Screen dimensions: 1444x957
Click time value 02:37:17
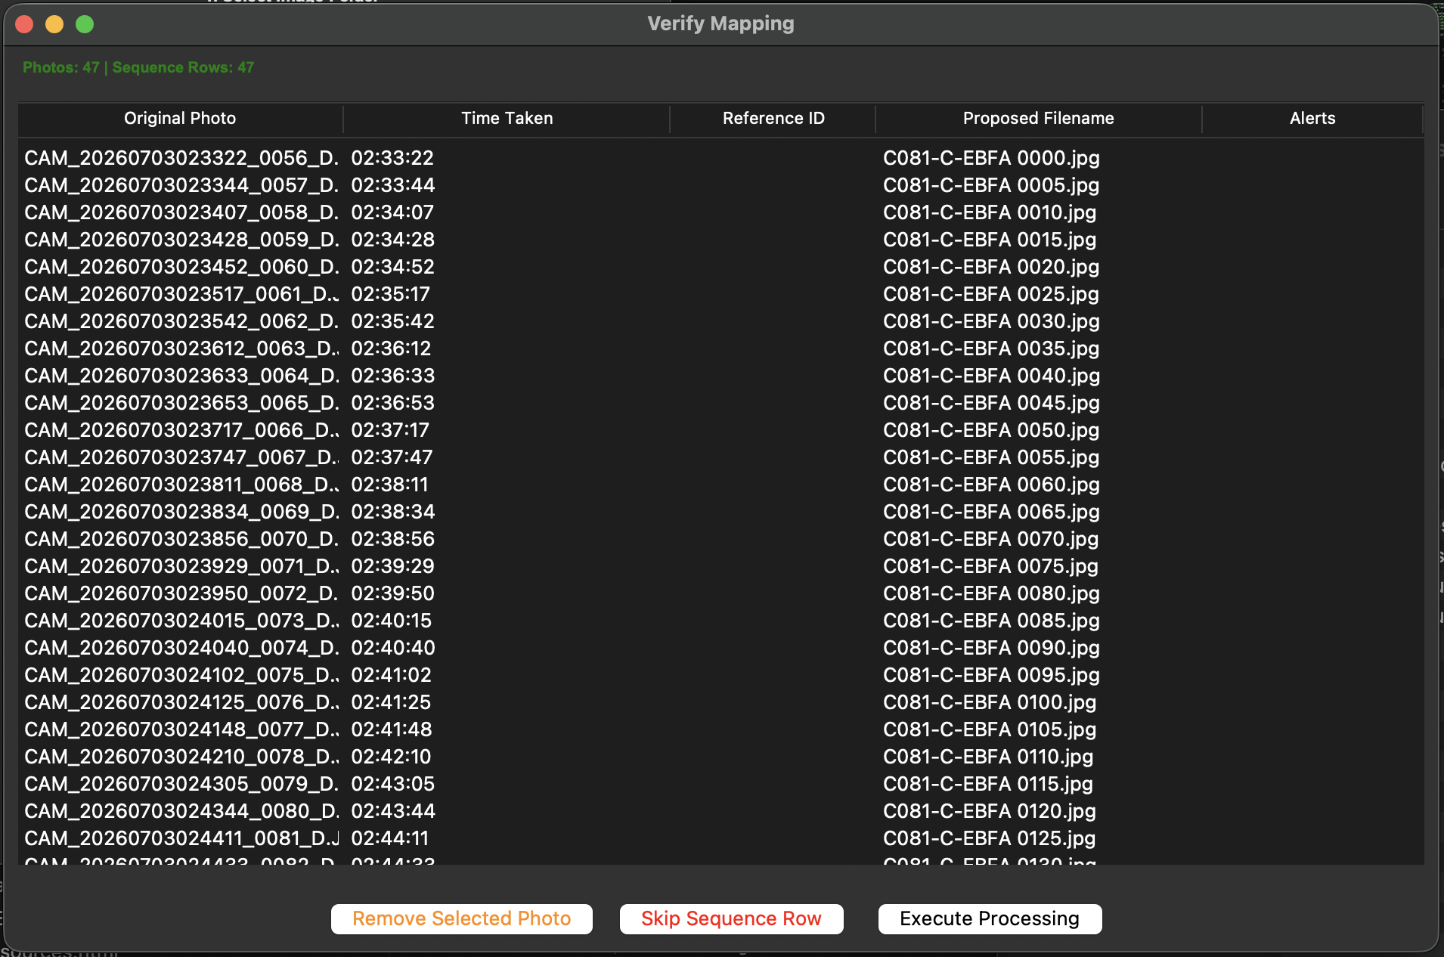point(390,430)
